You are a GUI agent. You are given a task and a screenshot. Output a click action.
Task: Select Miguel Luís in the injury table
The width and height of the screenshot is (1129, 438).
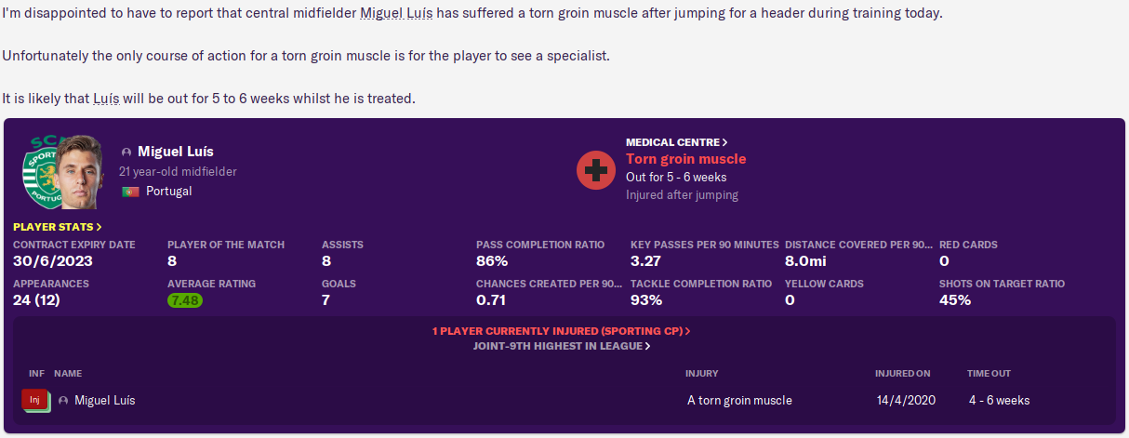coord(104,401)
